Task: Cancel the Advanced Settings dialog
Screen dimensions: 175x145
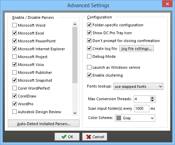Action: 94,136
